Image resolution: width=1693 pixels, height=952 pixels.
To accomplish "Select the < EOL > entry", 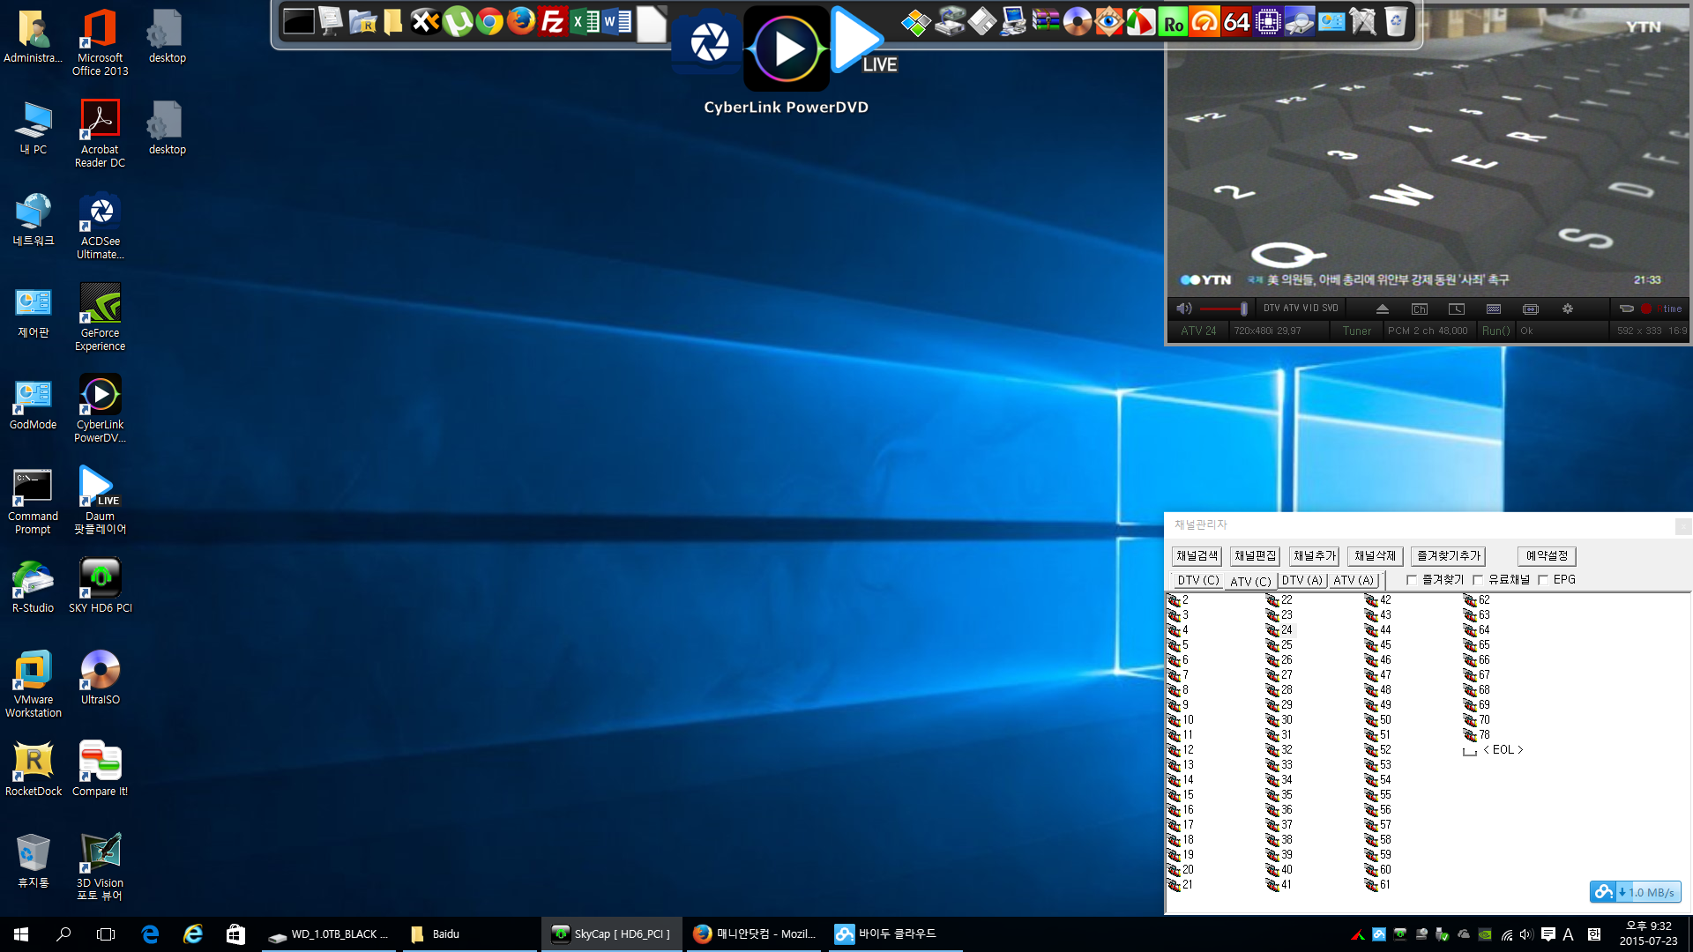I will click(1493, 750).
